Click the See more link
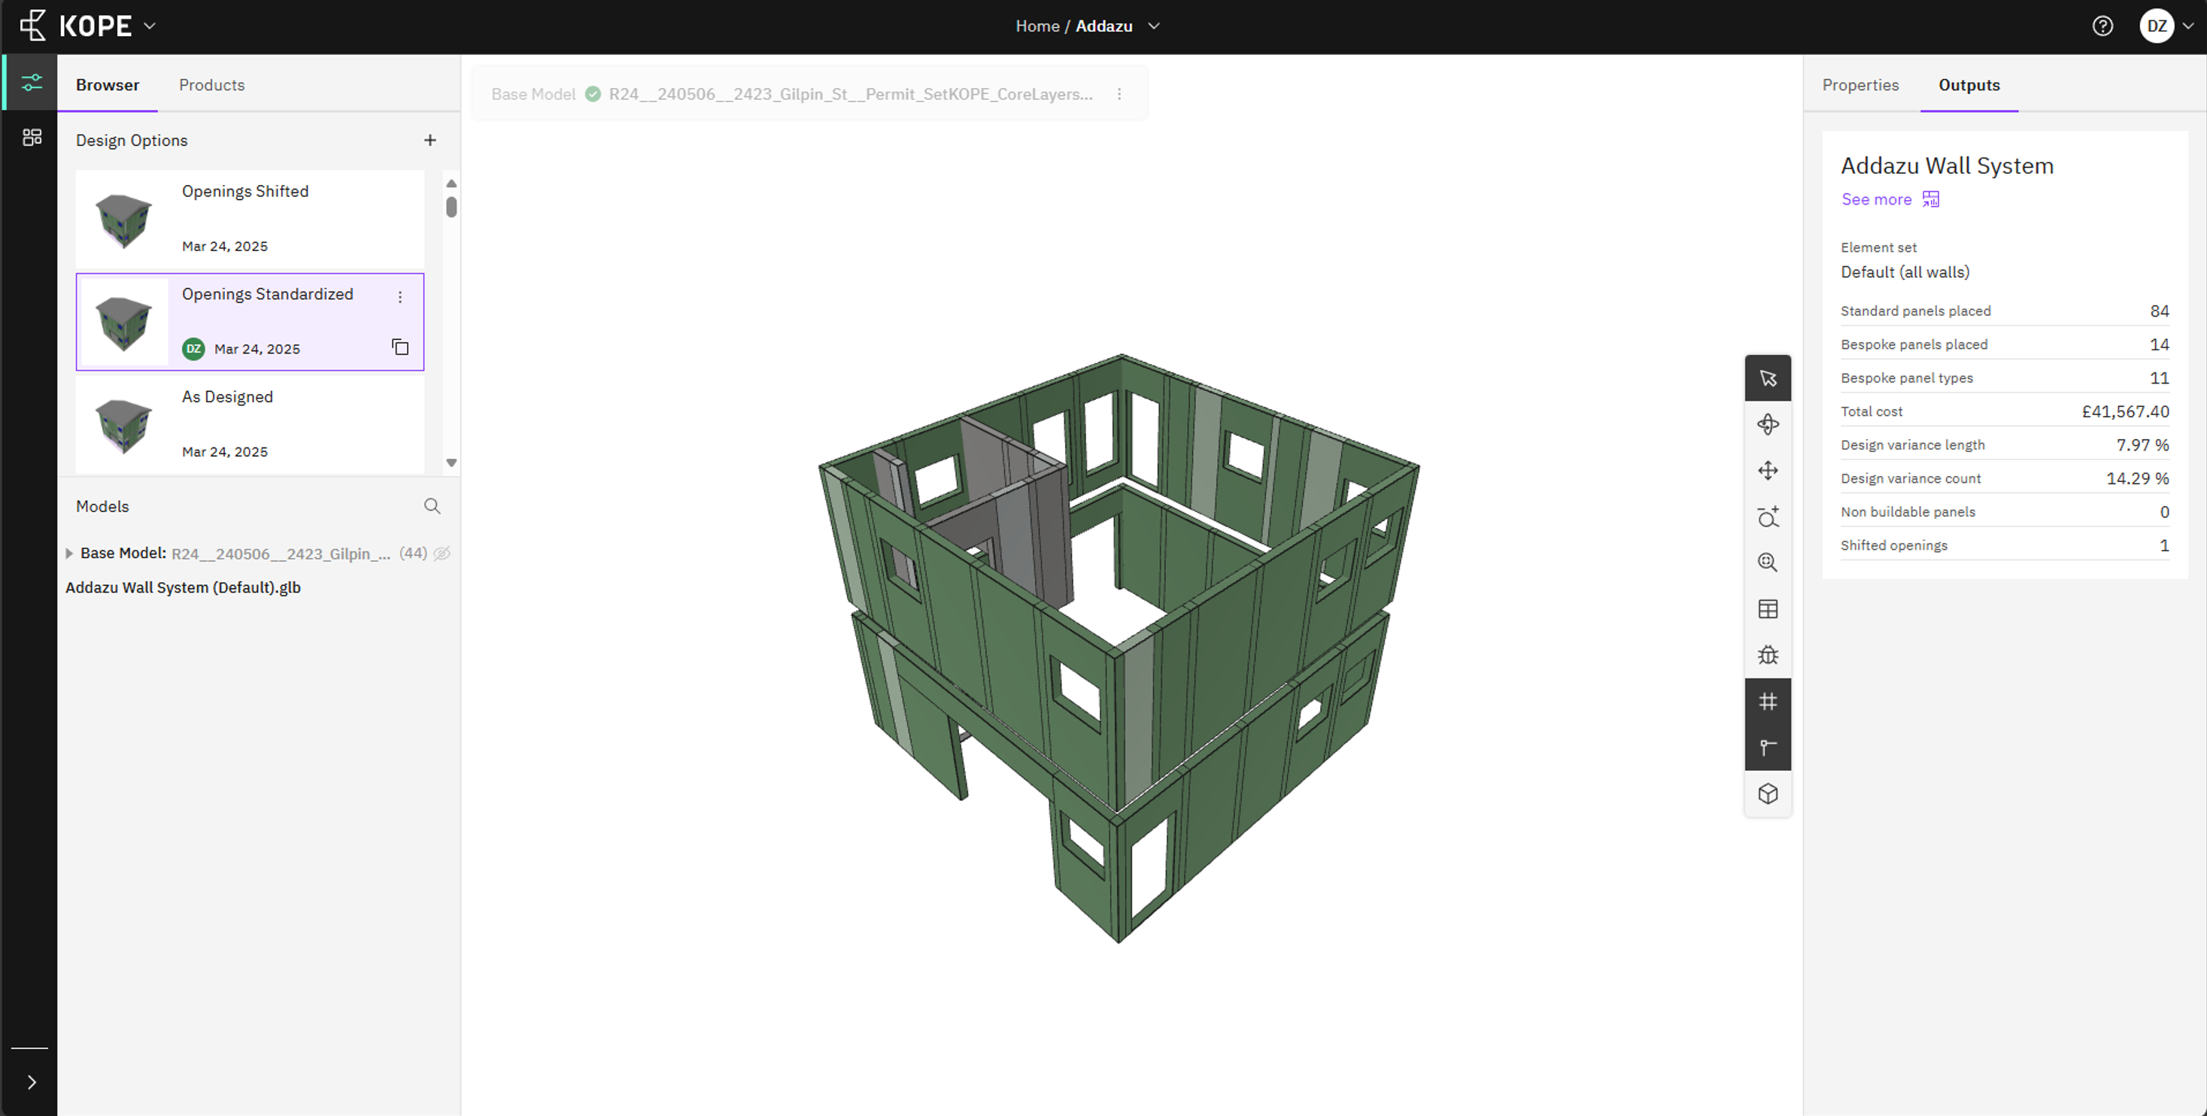 [x=1876, y=199]
